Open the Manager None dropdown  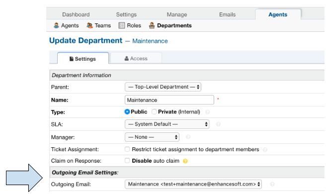[x=152, y=137]
